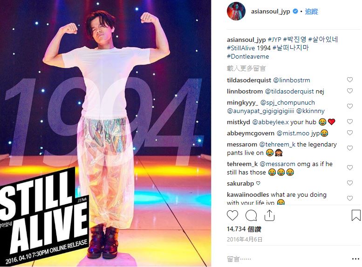
Task: View the 14,734 likes list
Action: [244, 229]
